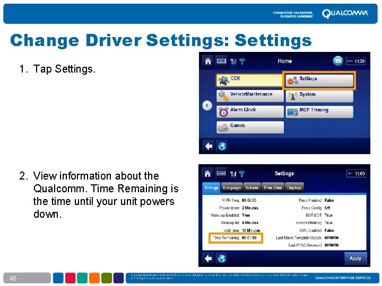This screenshot has width=382, height=286.
Task: Click the Total Time 10 Minutes value
Action: point(251,230)
